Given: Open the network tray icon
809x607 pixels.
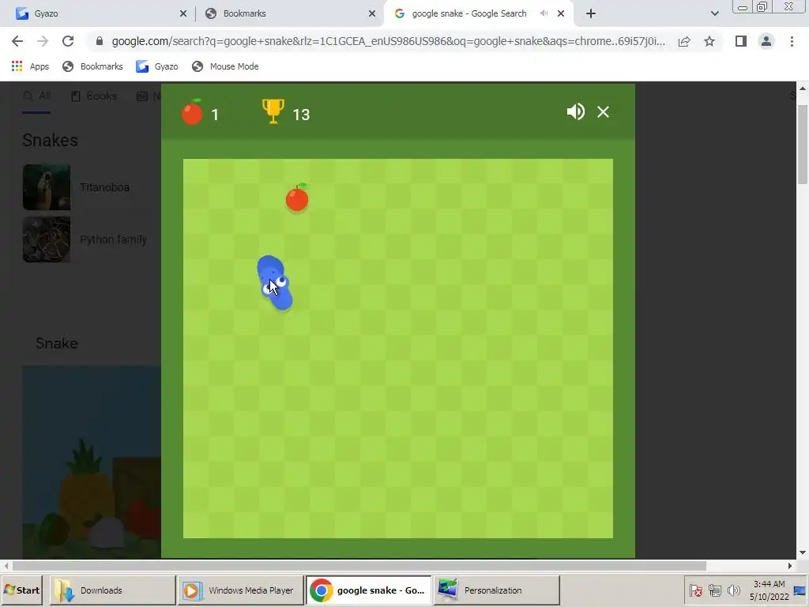Looking at the screenshot, I should tap(714, 590).
